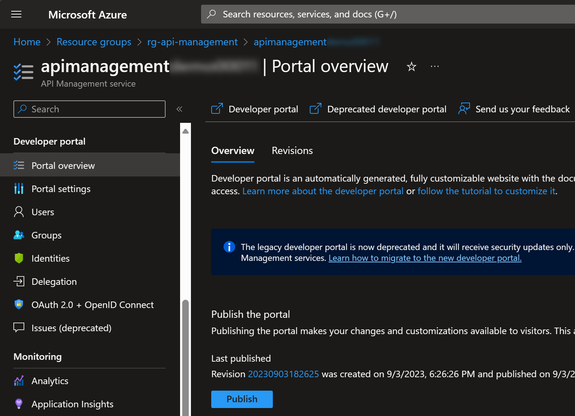
Task: Click the sidebar scrollbar up arrow
Action: (x=186, y=131)
